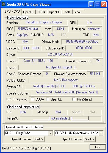Click the Operating System field Windows XP 32-bit
The image size is (108, 153).
coord(67,93)
